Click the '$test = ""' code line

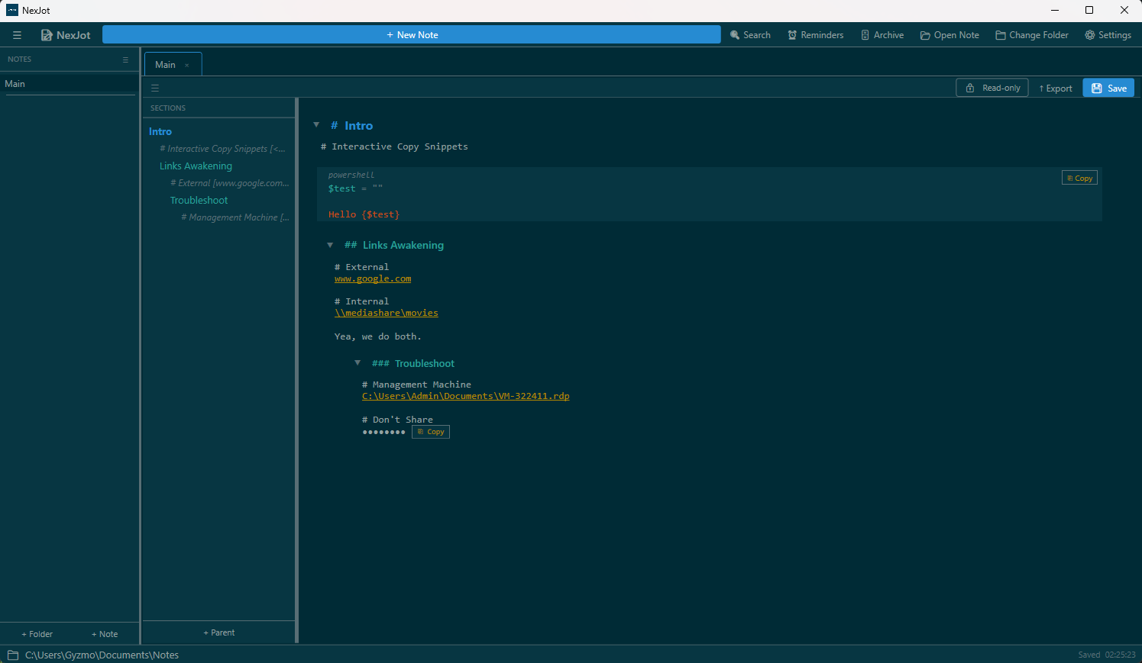point(355,188)
